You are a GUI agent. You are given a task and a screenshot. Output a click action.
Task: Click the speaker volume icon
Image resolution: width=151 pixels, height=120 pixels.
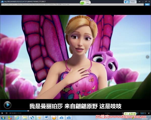(x=123, y=113)
